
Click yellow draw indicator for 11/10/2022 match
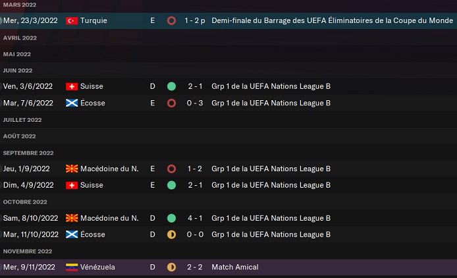pos(171,235)
